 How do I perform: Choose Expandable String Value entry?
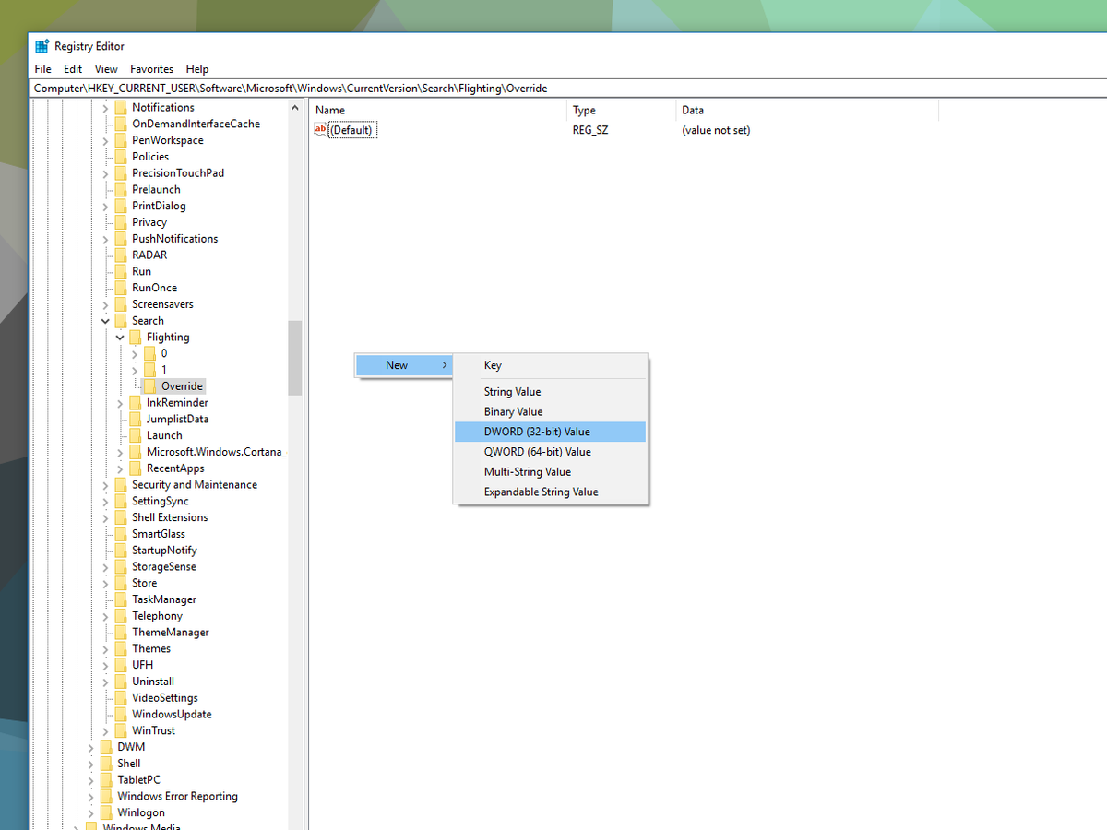point(542,492)
